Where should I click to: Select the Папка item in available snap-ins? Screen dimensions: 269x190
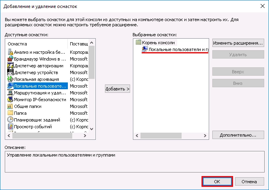click(x=20, y=113)
